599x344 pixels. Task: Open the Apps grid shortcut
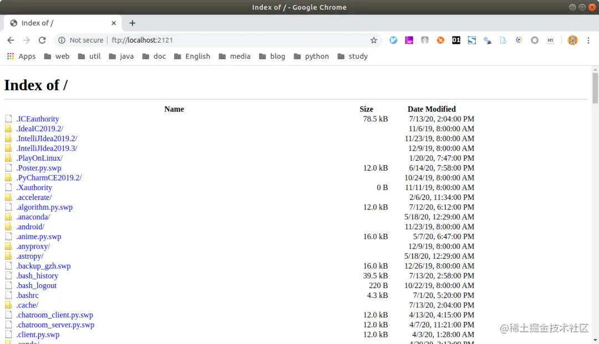22,57
